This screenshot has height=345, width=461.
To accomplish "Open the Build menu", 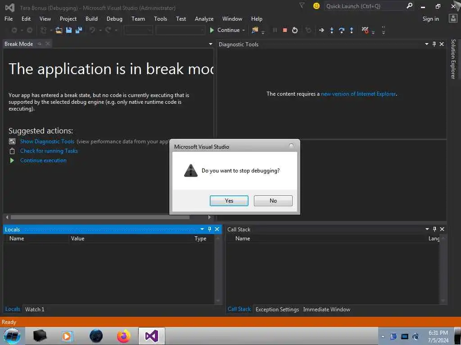I will (91, 19).
